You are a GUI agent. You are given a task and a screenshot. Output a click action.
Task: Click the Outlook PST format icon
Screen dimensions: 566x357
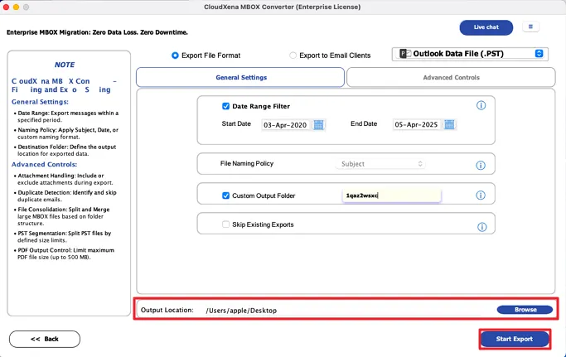point(405,54)
